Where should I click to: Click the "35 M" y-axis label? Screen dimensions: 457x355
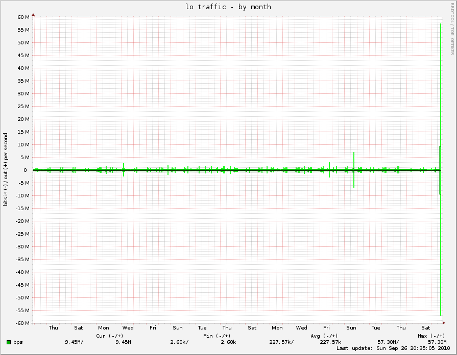[x=23, y=81]
